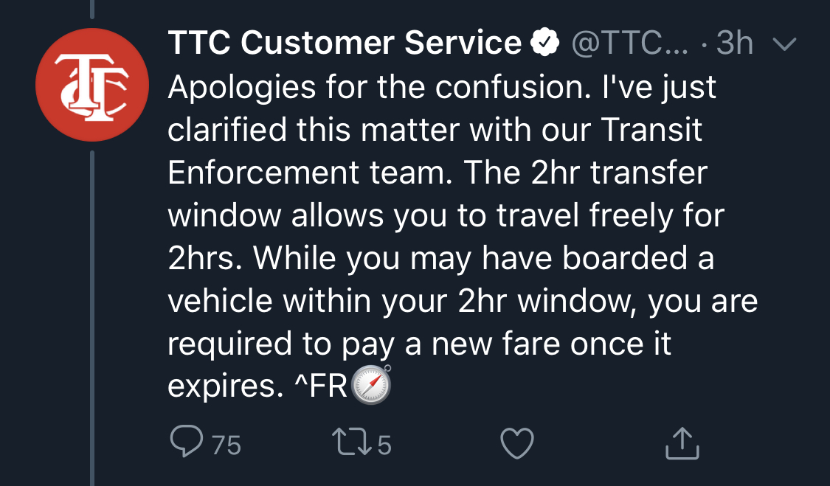
Task: Click the retweet count of 5
Action: click(x=384, y=445)
